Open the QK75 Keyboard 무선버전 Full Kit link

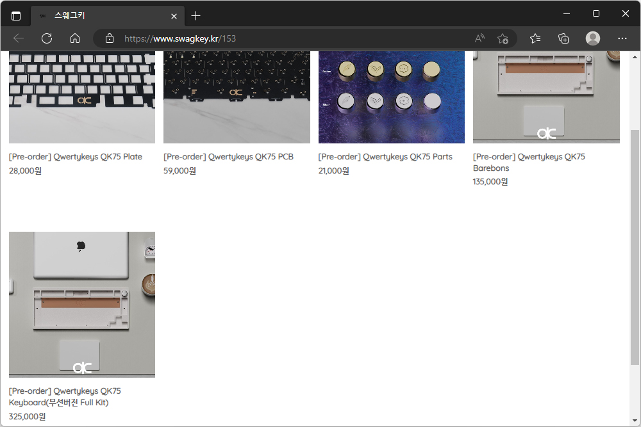tap(65, 397)
